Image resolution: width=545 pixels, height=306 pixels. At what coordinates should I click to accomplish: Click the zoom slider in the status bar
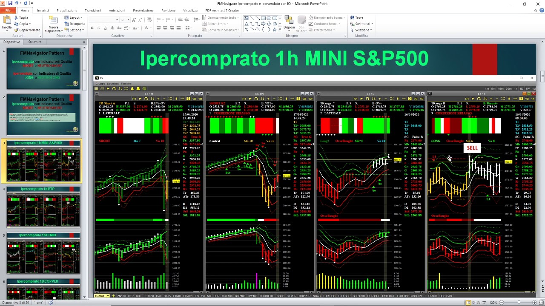[519, 303]
